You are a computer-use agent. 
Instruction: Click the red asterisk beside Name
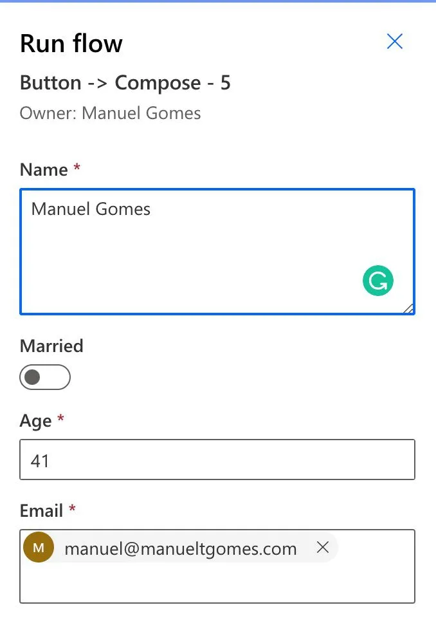77,168
